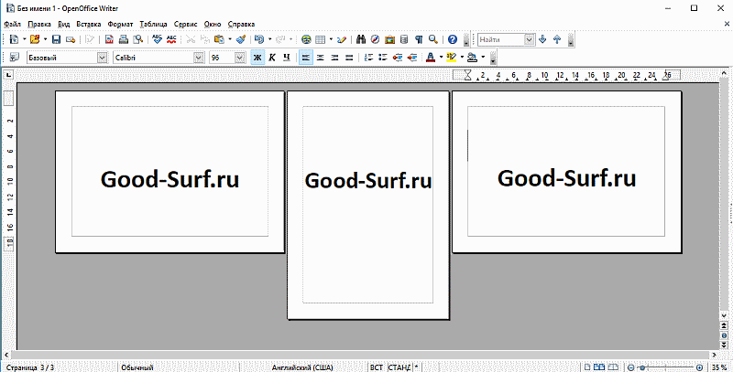Toggle numbered list
Image resolution: width=733 pixels, height=372 pixels.
(368, 58)
